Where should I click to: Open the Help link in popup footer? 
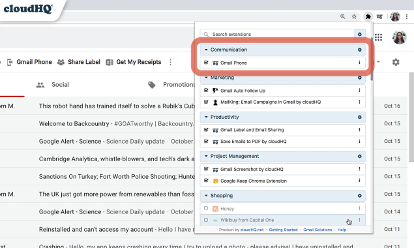[342, 230]
